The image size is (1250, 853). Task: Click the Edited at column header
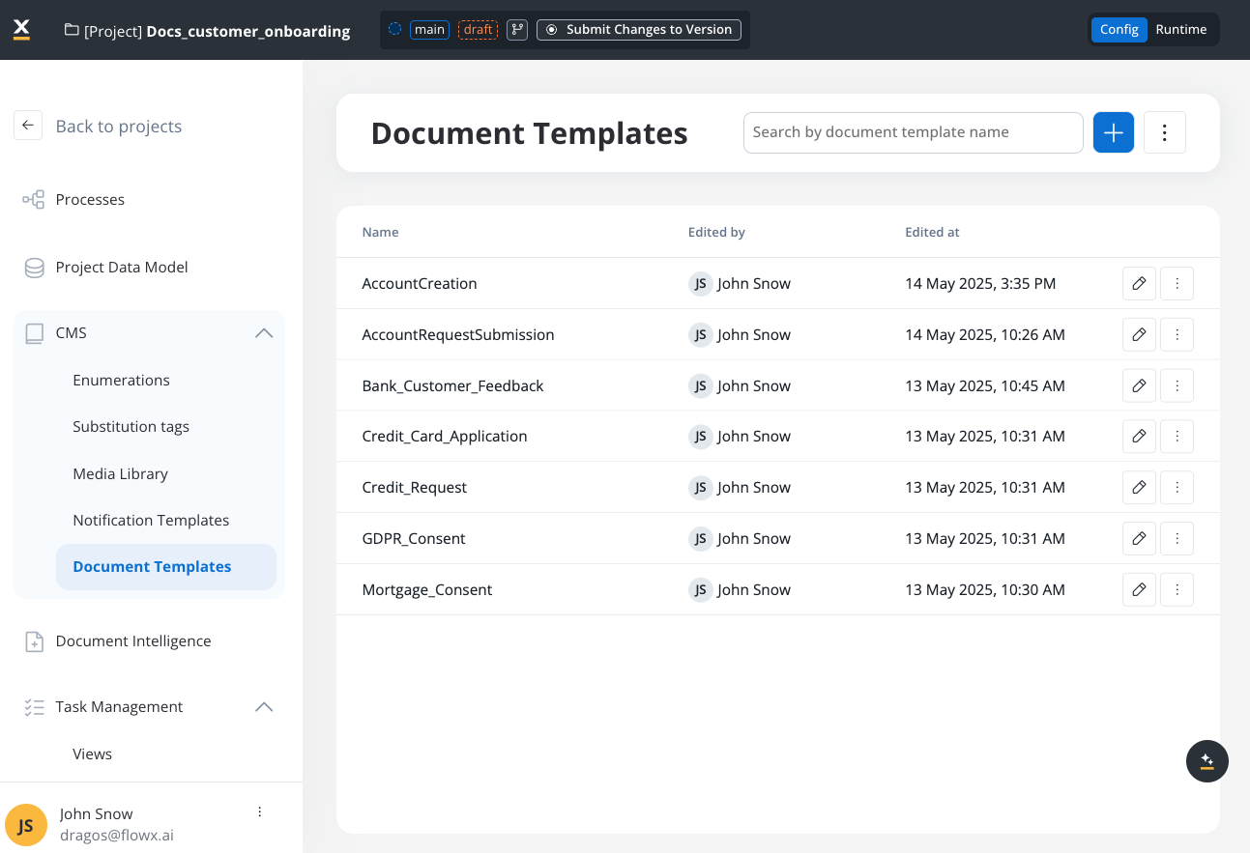(932, 232)
